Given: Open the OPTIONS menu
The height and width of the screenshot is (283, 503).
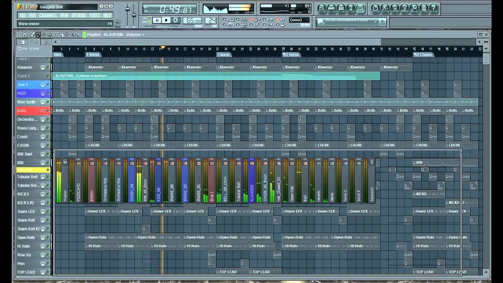Looking at the screenshot, I should tap(79, 15).
